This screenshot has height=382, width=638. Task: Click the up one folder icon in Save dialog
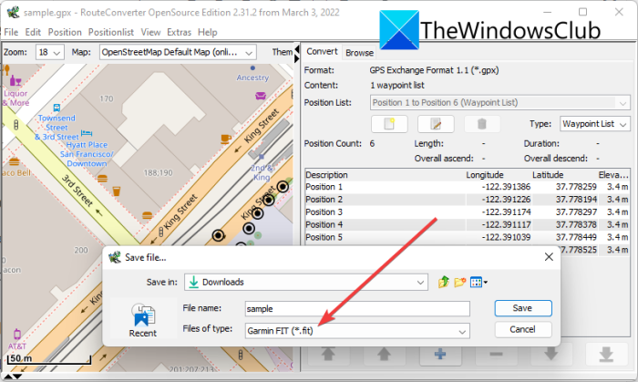pyautogui.click(x=444, y=282)
